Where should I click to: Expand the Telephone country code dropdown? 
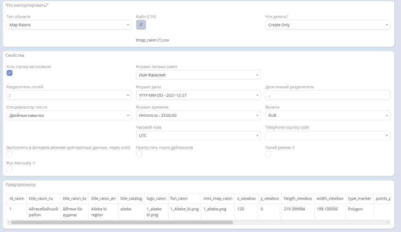tap(328, 135)
